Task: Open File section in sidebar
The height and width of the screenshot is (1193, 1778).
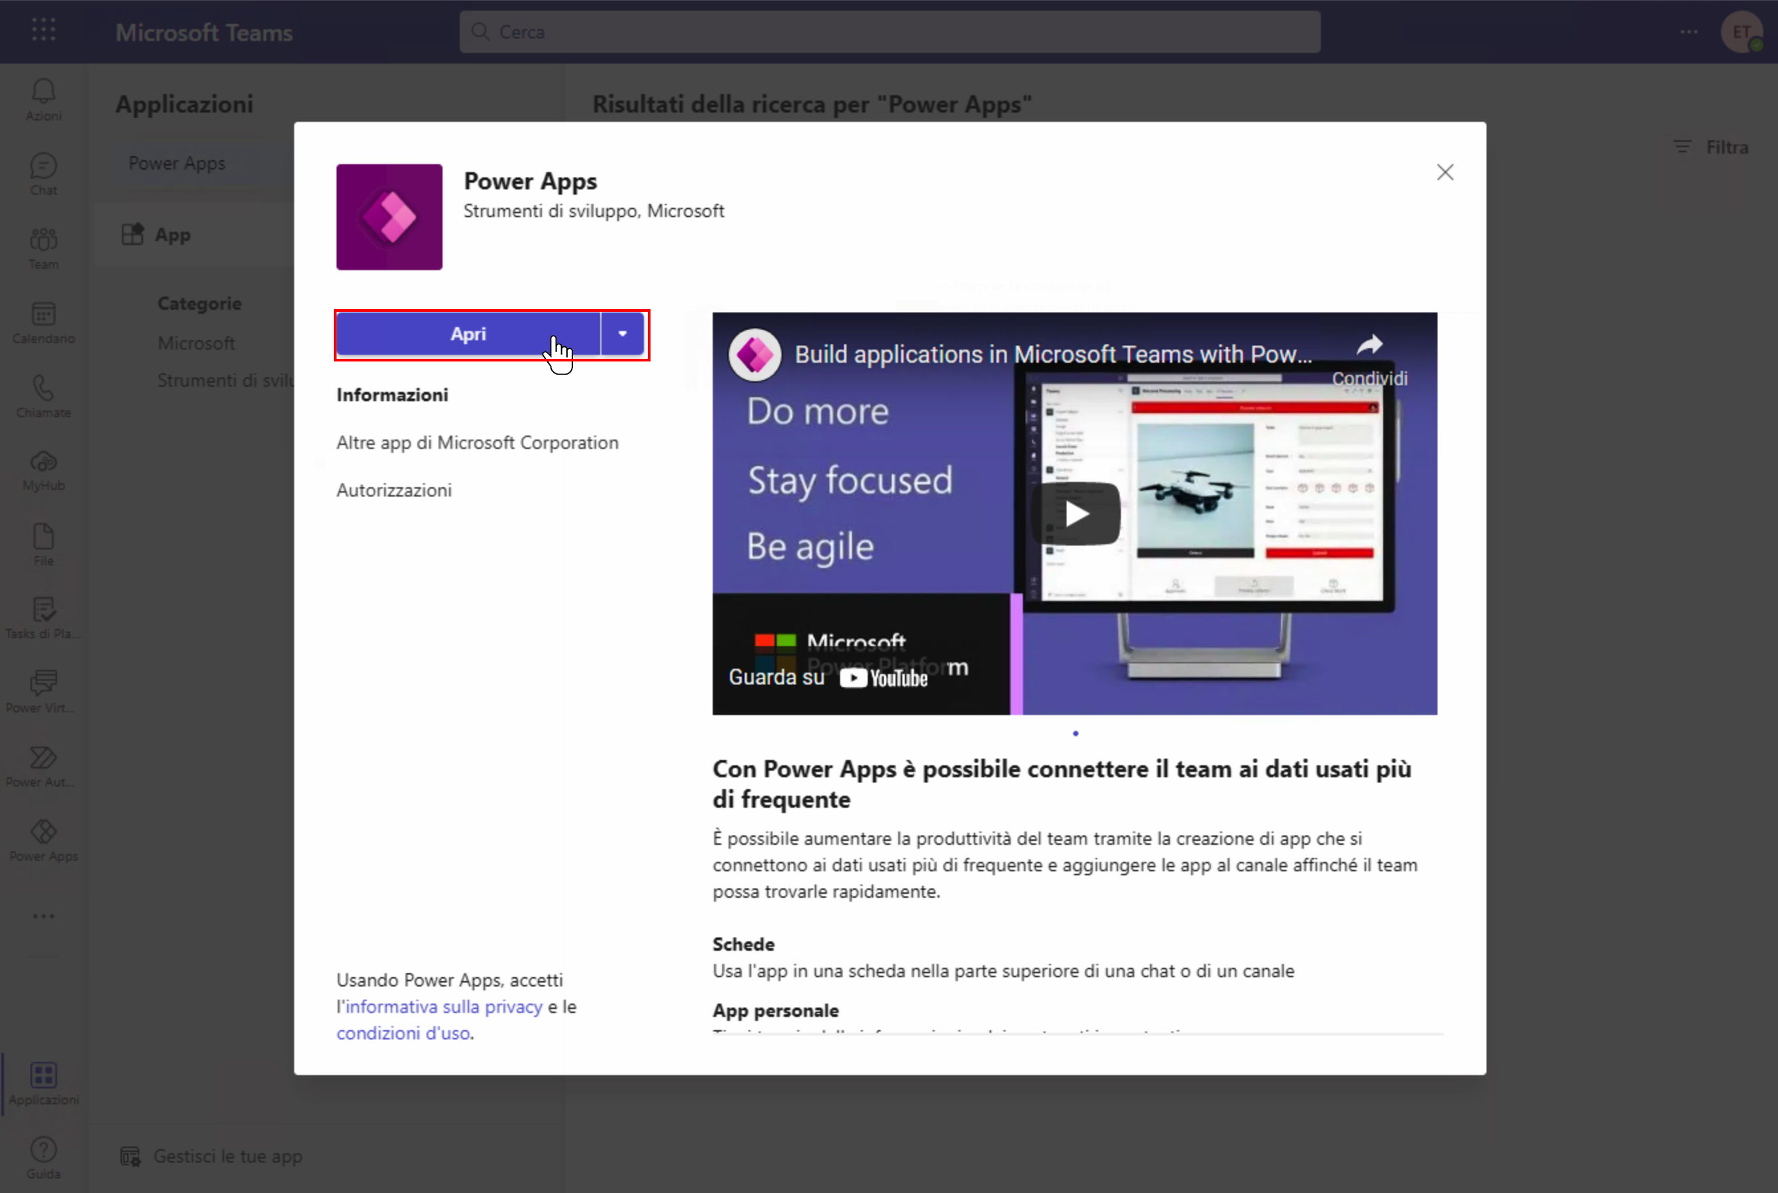Action: 43,545
